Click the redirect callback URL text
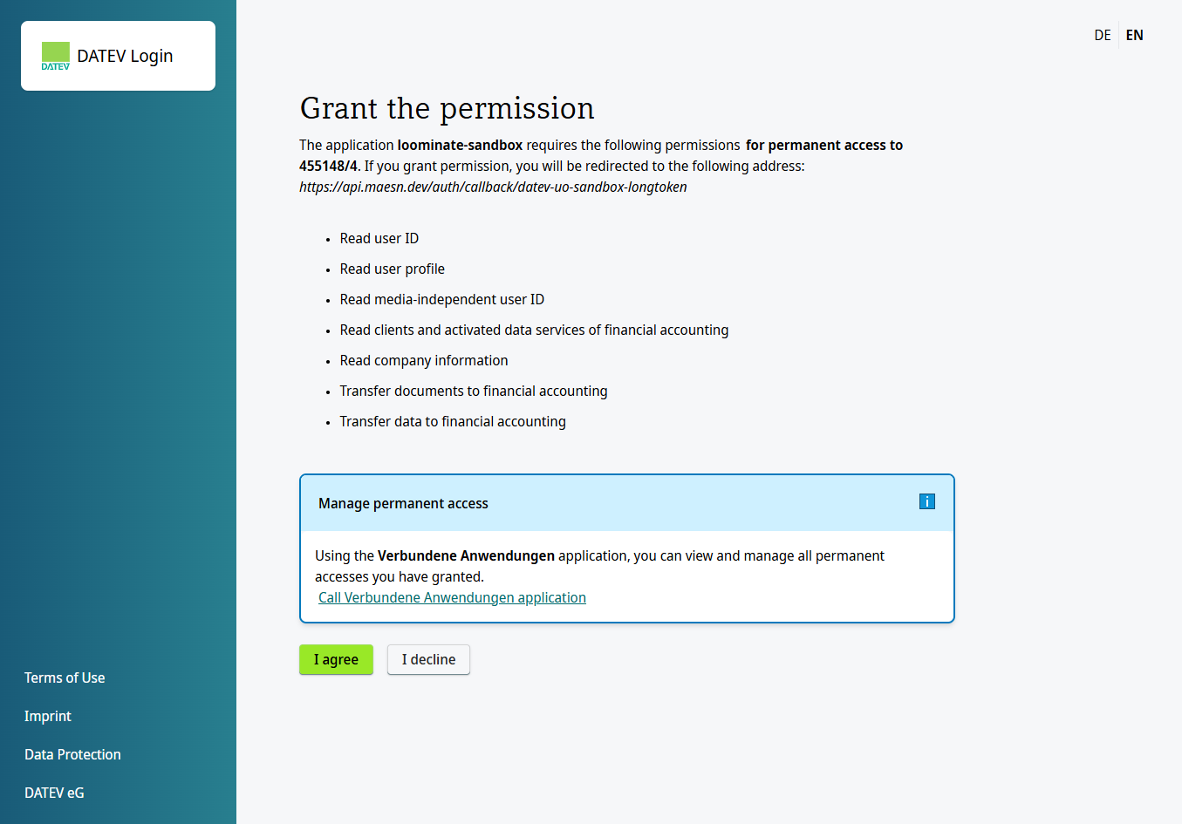The image size is (1182, 824). click(493, 187)
